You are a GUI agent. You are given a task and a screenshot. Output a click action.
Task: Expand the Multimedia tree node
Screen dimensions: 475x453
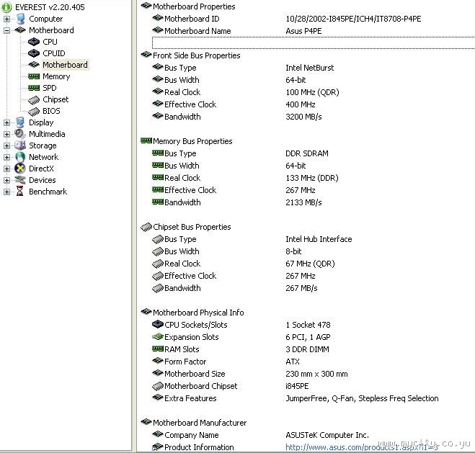(x=6, y=135)
